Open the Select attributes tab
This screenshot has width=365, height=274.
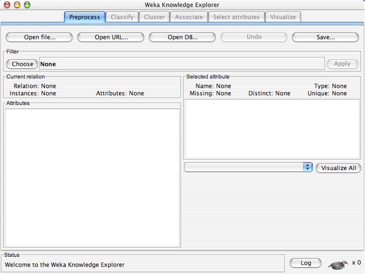(x=236, y=17)
